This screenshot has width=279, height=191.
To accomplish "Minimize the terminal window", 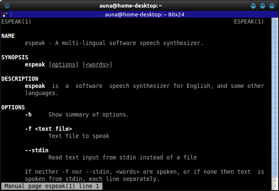I will (253, 5).
